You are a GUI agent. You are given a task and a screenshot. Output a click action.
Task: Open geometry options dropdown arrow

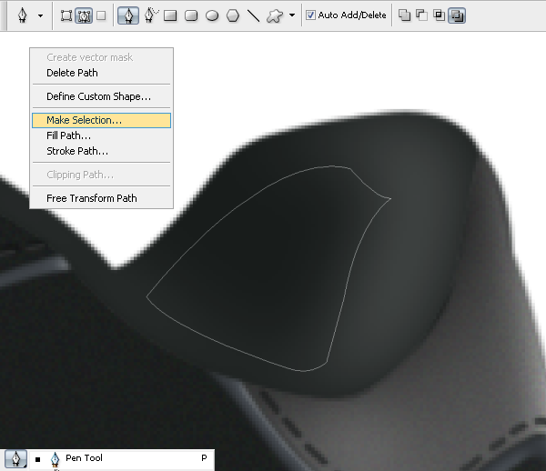coord(292,15)
